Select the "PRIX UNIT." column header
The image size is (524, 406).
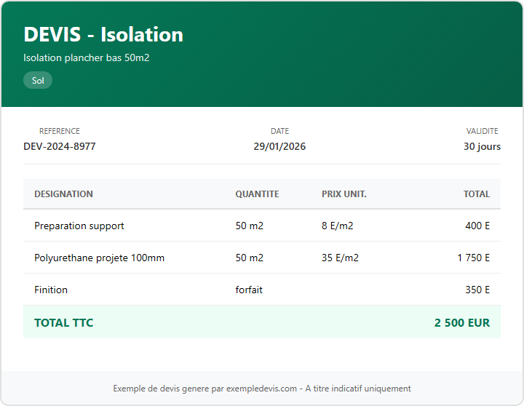tap(344, 194)
